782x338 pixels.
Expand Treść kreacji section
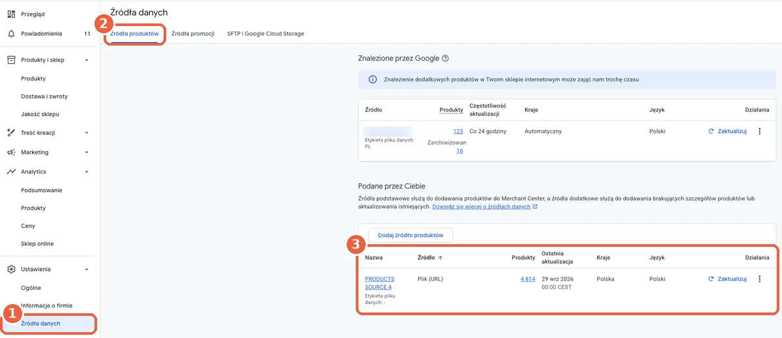click(87, 133)
